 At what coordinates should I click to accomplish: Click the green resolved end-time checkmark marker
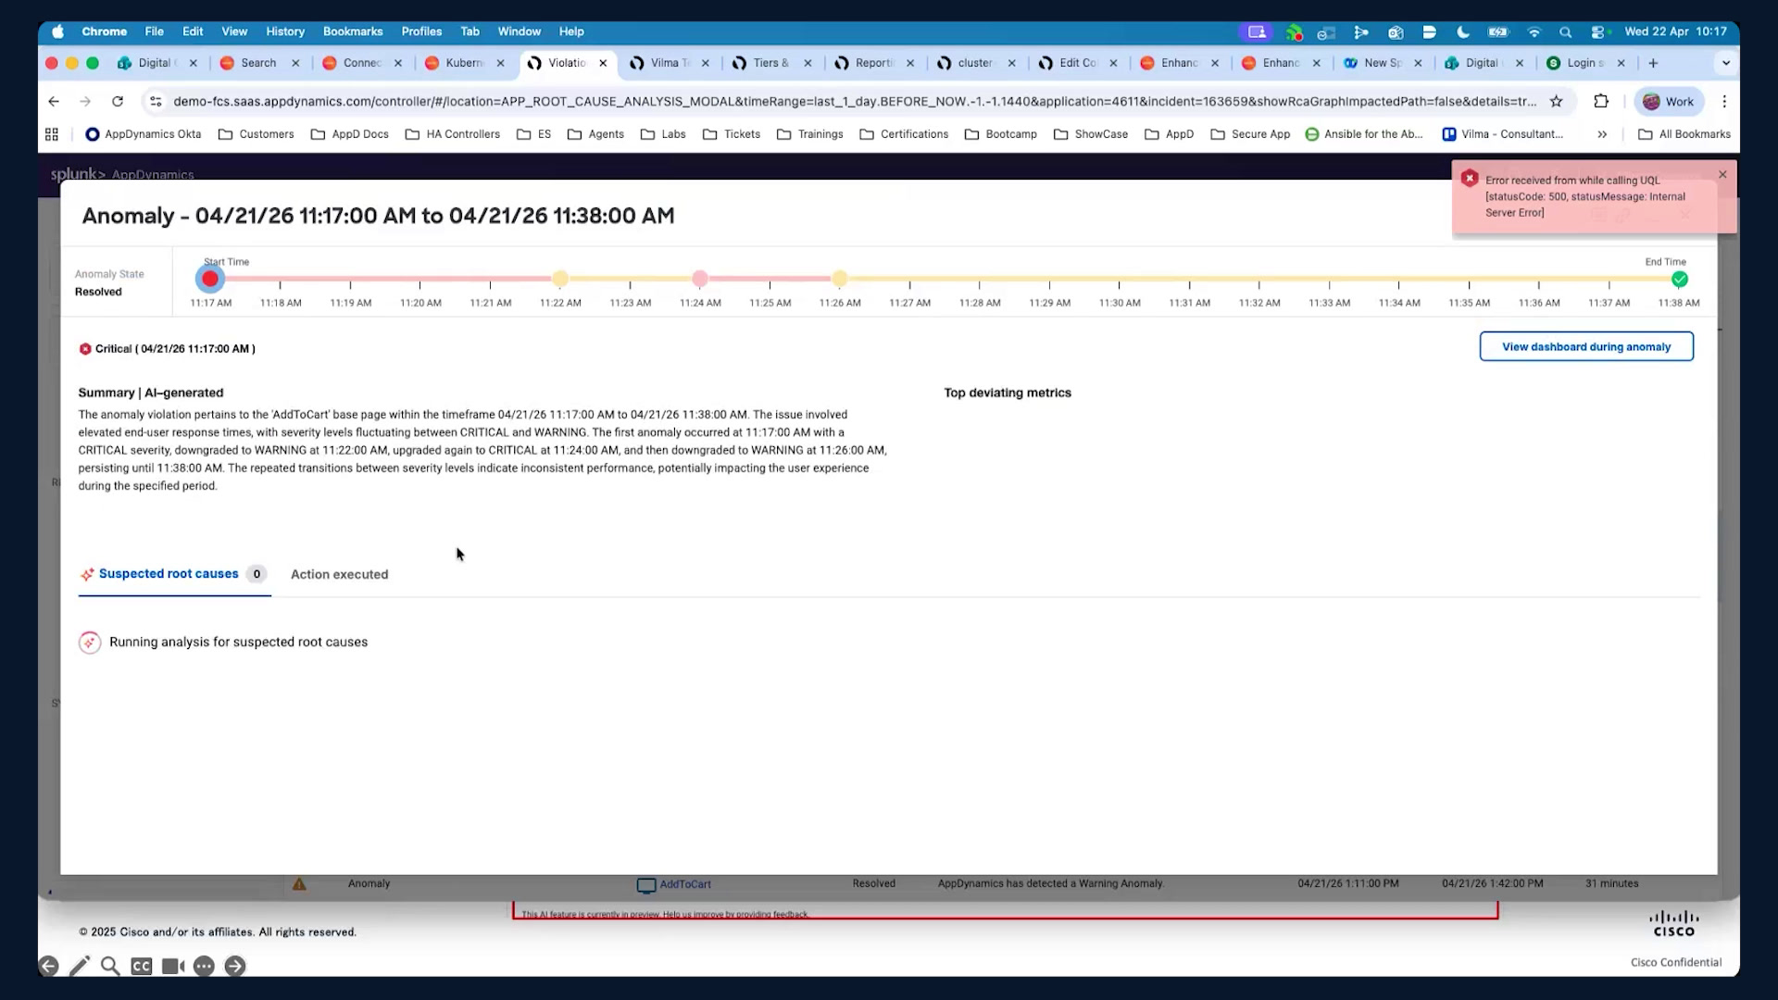pyautogui.click(x=1679, y=279)
